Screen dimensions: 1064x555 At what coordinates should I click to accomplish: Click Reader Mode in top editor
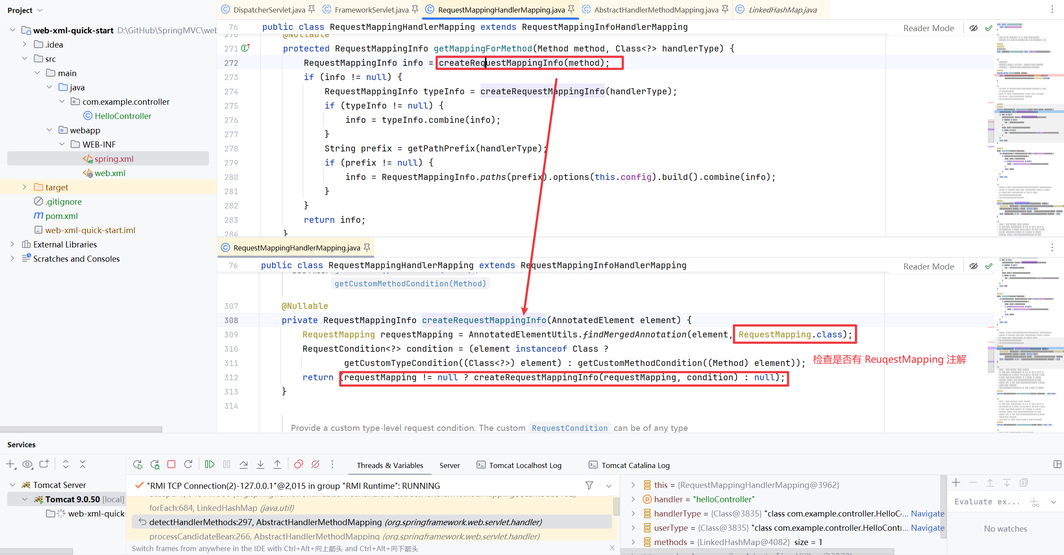click(x=928, y=28)
